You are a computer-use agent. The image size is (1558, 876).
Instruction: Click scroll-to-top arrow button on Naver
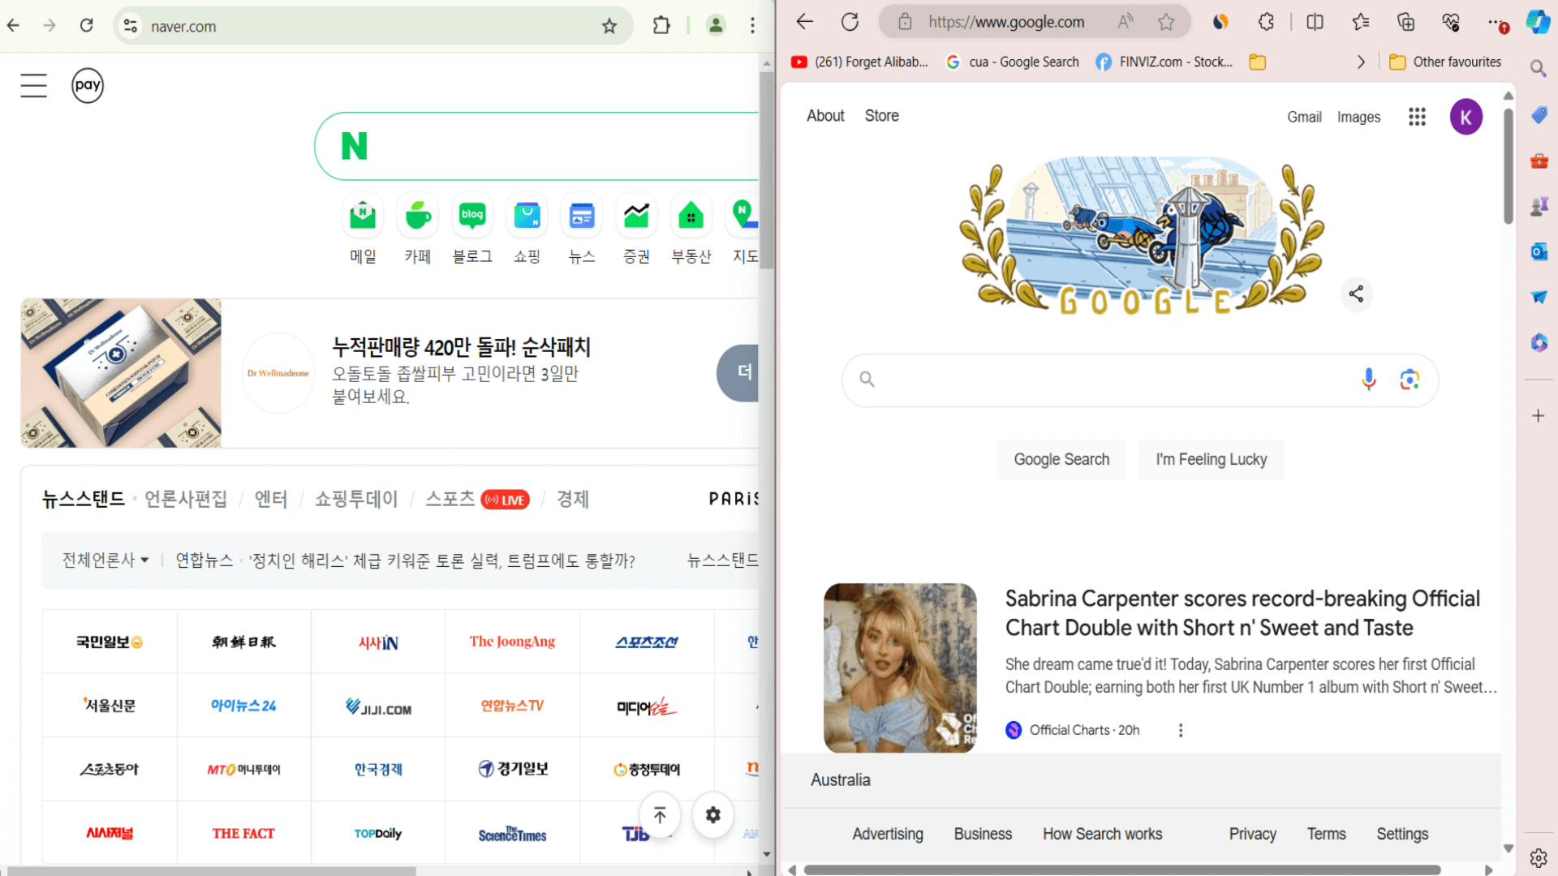[x=660, y=815]
